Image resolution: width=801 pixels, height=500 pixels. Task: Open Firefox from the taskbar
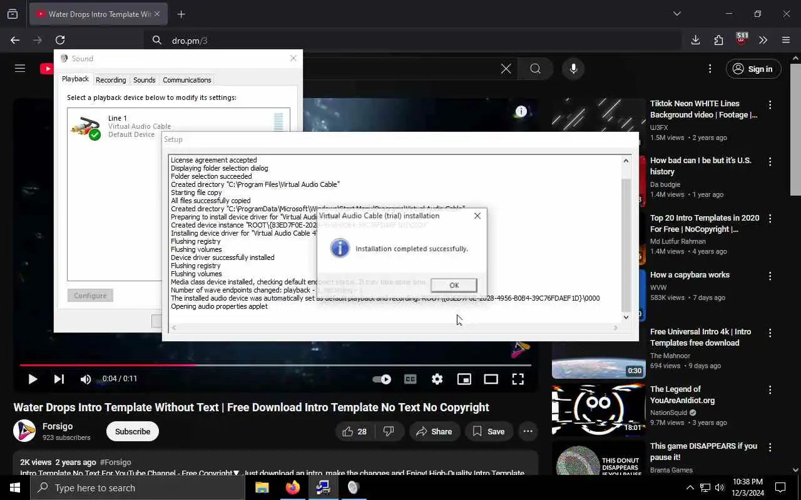[x=292, y=487]
